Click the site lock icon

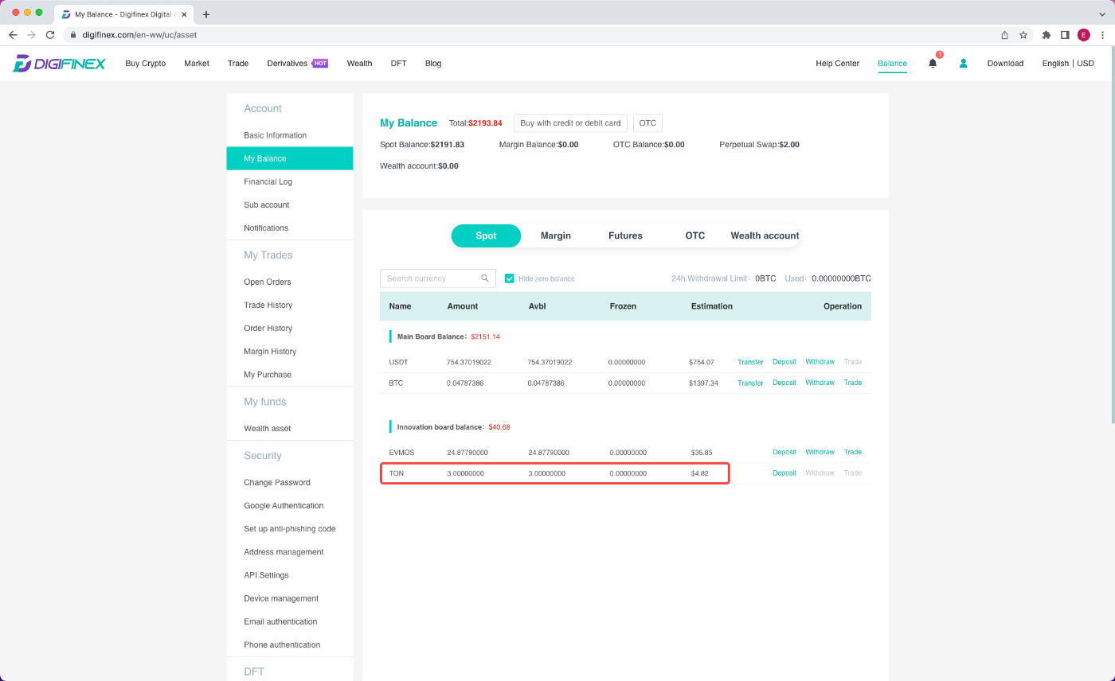point(73,35)
